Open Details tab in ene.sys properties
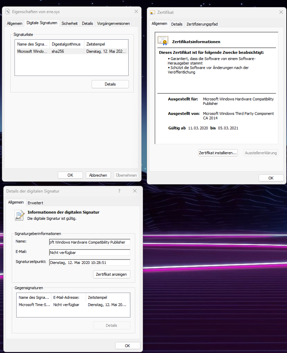 point(87,23)
